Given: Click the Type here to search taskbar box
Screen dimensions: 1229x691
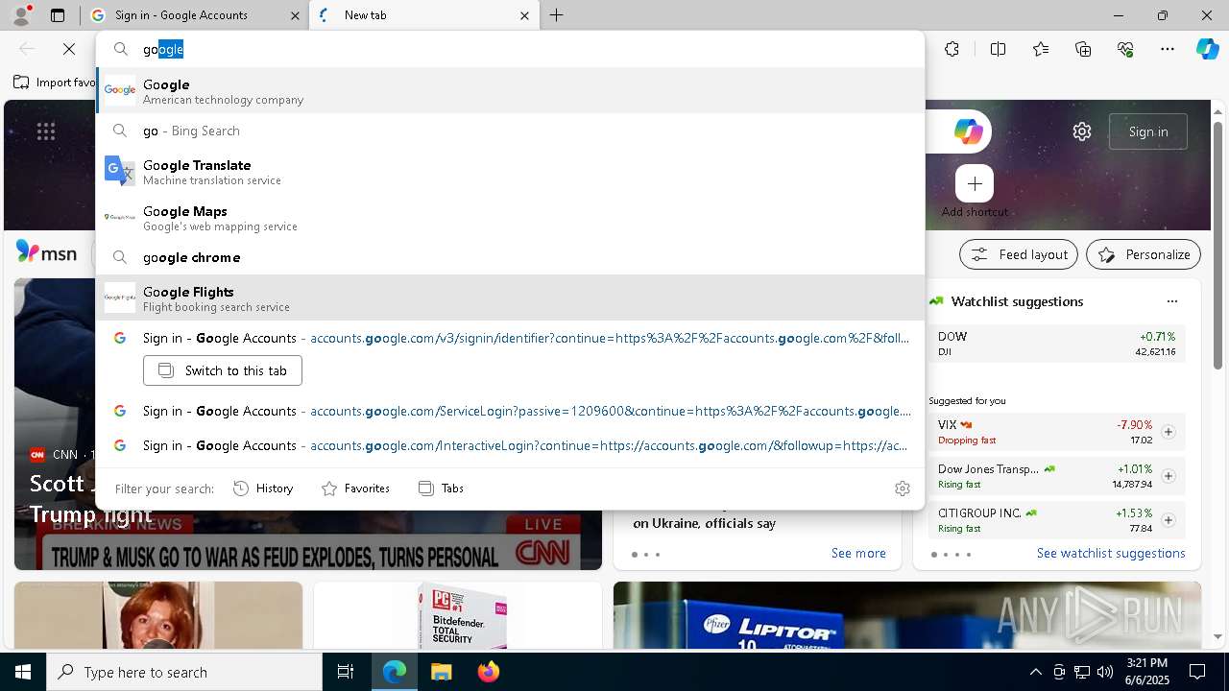Looking at the screenshot, I should [x=184, y=672].
